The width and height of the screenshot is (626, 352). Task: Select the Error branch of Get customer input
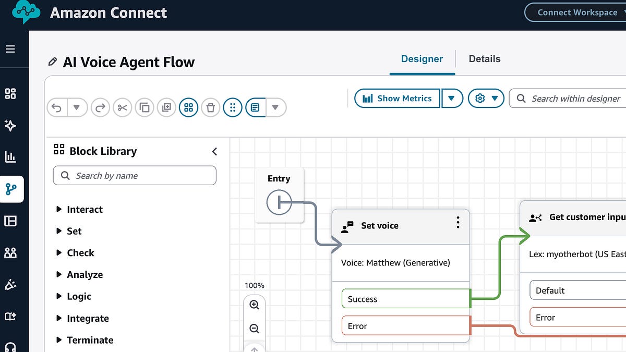577,318
